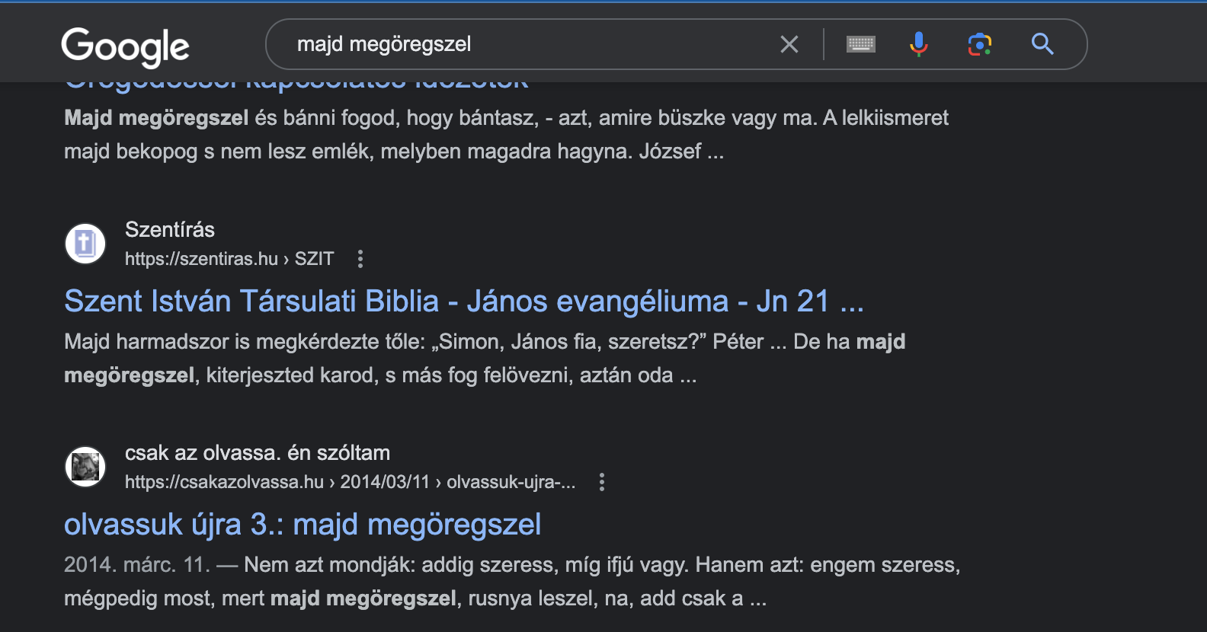Click the snippet starting 'Majd megöregszel és bánni'
Screen dimensions: 1207x632
[x=506, y=135]
